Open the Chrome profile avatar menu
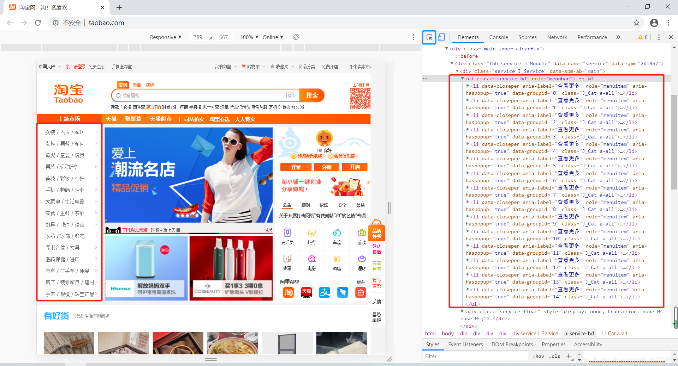The height and width of the screenshot is (366, 678). point(654,23)
